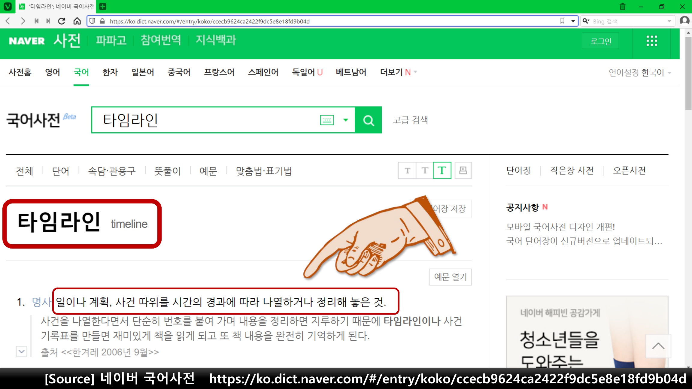Show site security lock info
Screen dimensions: 692x389
[x=102, y=21]
